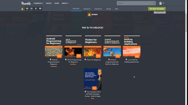Go to the Choice page
The height and width of the screenshot is (105, 188).
(x=48, y=3)
